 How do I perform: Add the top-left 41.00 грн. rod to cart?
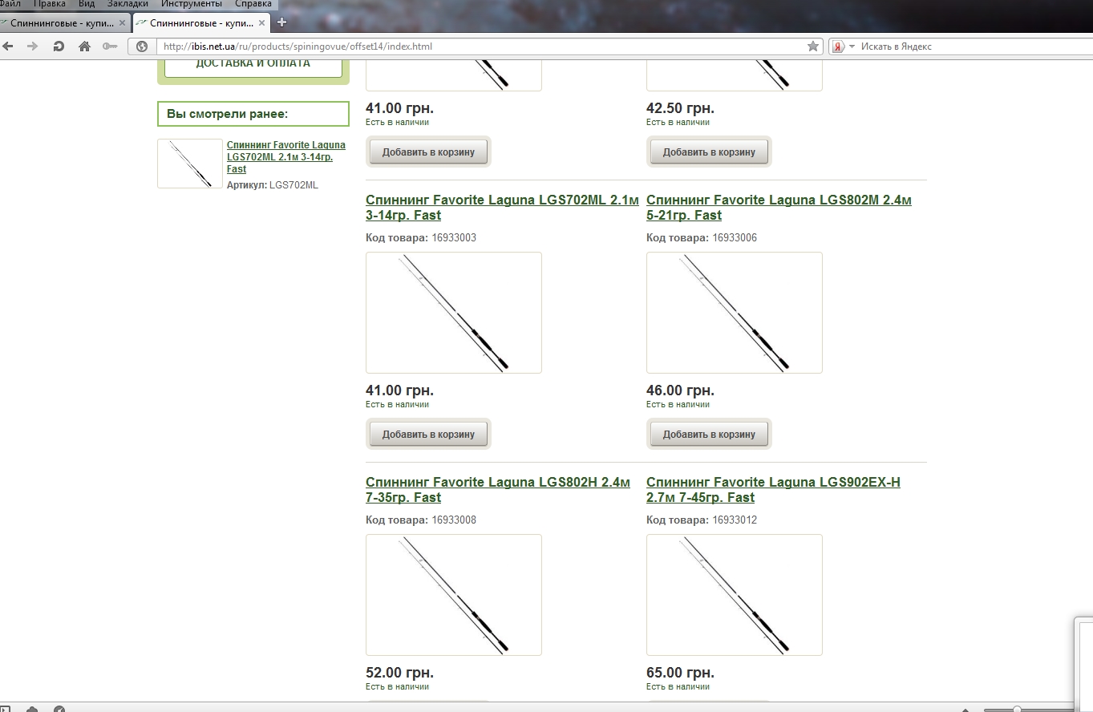[x=428, y=152]
